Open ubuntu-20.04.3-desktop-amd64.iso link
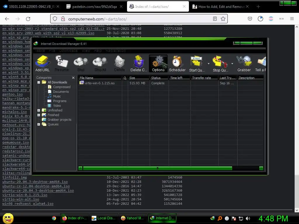The height and width of the screenshot is (224, 299). (x=35, y=182)
